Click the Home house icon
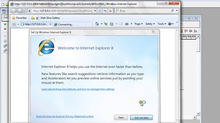The height and width of the screenshot is (123, 220). tap(97, 24)
